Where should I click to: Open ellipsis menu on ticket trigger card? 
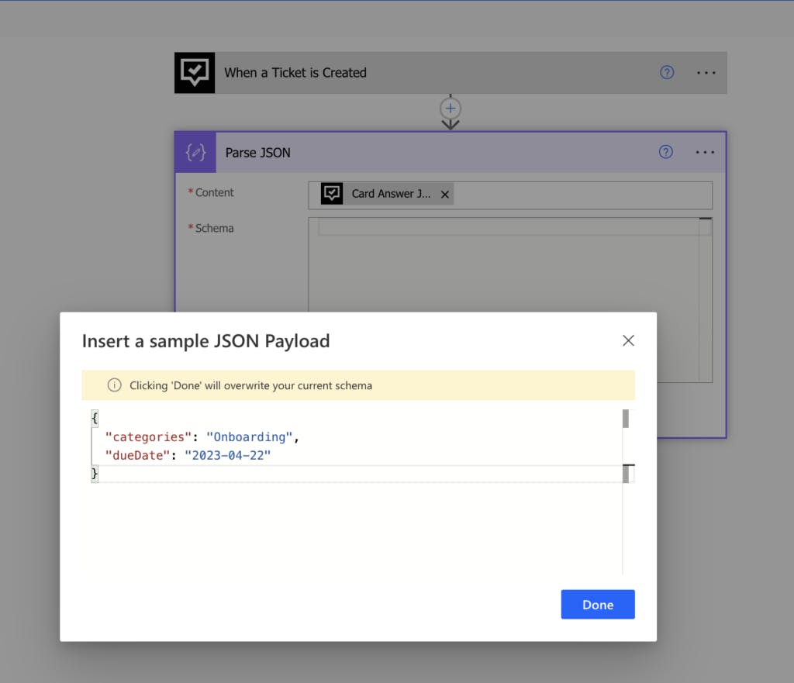pos(706,73)
